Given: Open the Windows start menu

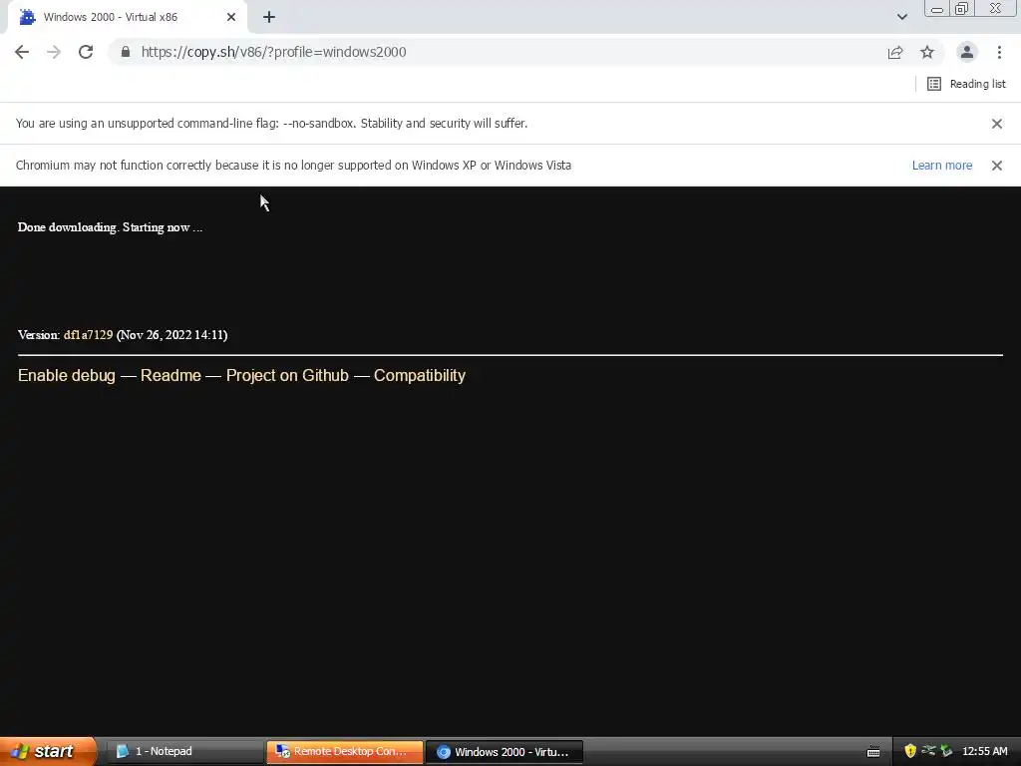Looking at the screenshot, I should (x=47, y=751).
